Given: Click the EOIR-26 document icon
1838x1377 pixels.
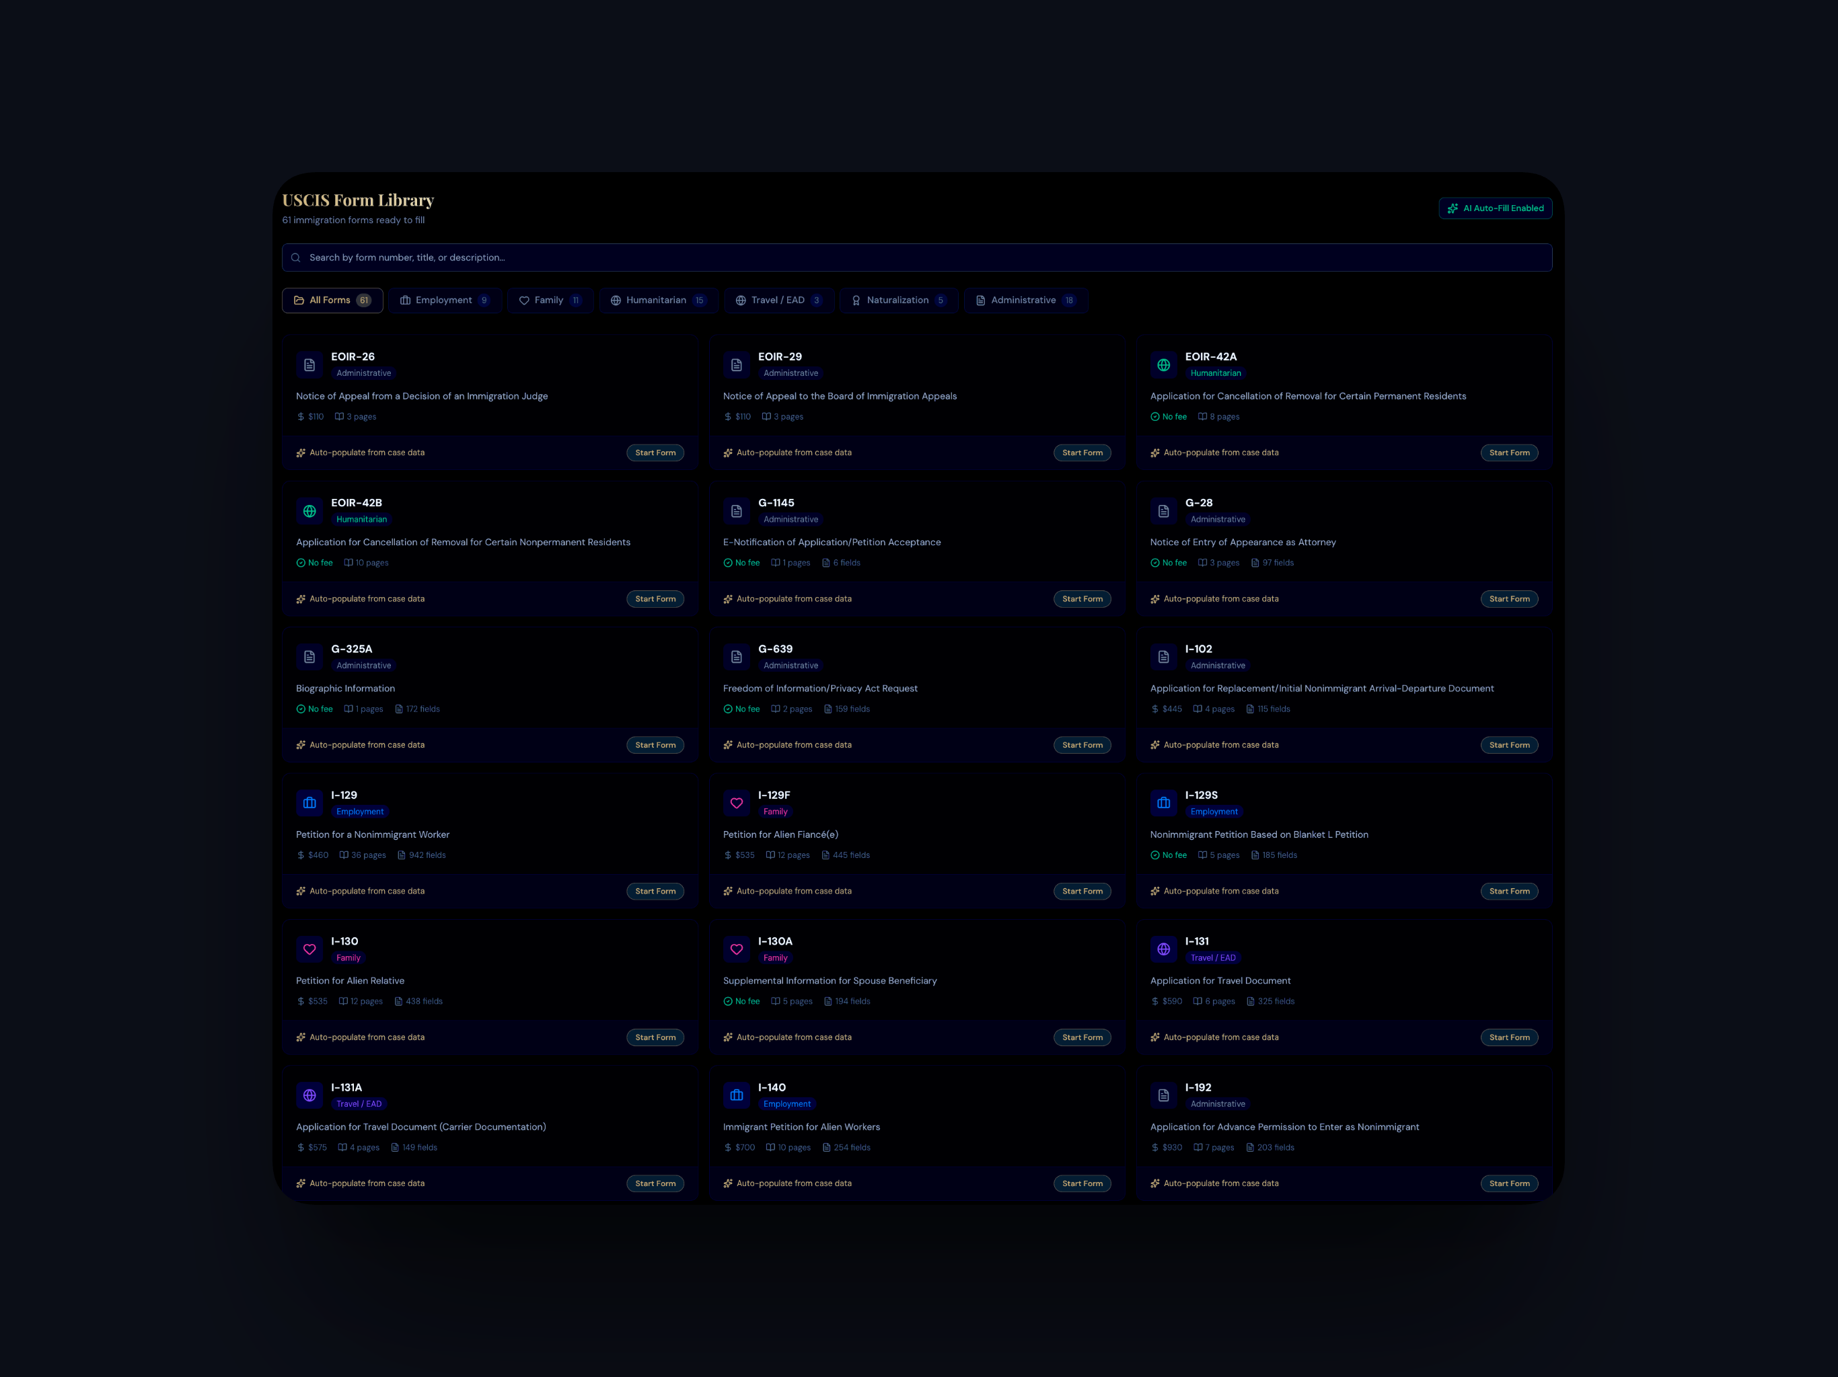Looking at the screenshot, I should point(309,364).
